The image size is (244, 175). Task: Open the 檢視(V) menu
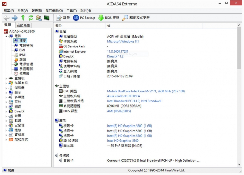pos(23,11)
